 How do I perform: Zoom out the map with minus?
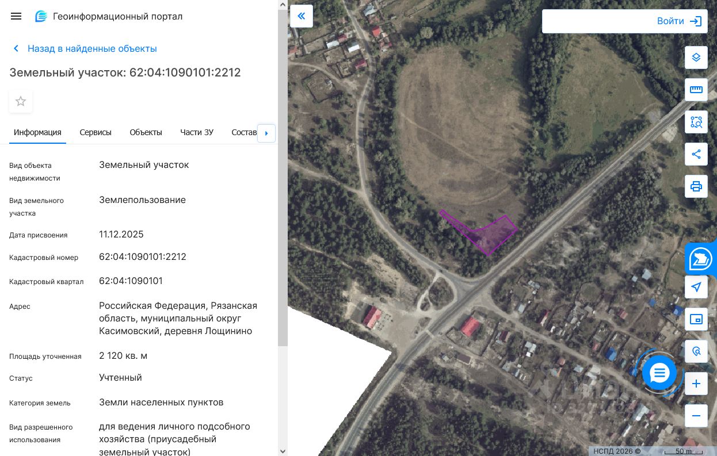[x=696, y=416]
